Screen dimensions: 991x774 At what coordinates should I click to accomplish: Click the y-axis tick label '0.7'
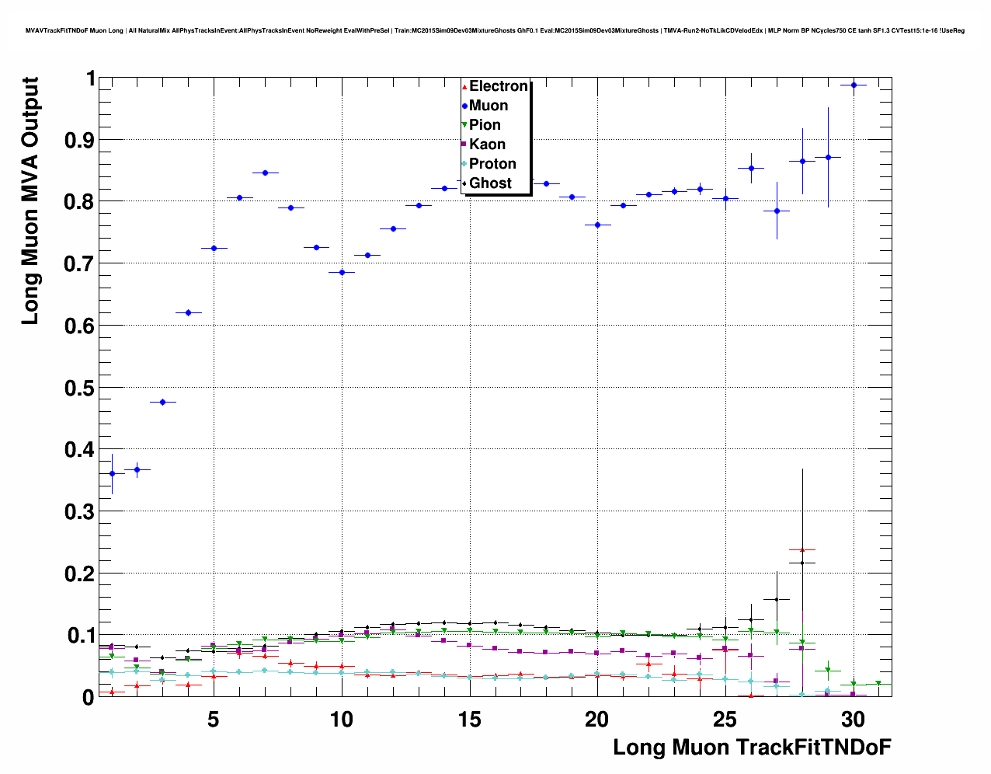click(x=79, y=264)
